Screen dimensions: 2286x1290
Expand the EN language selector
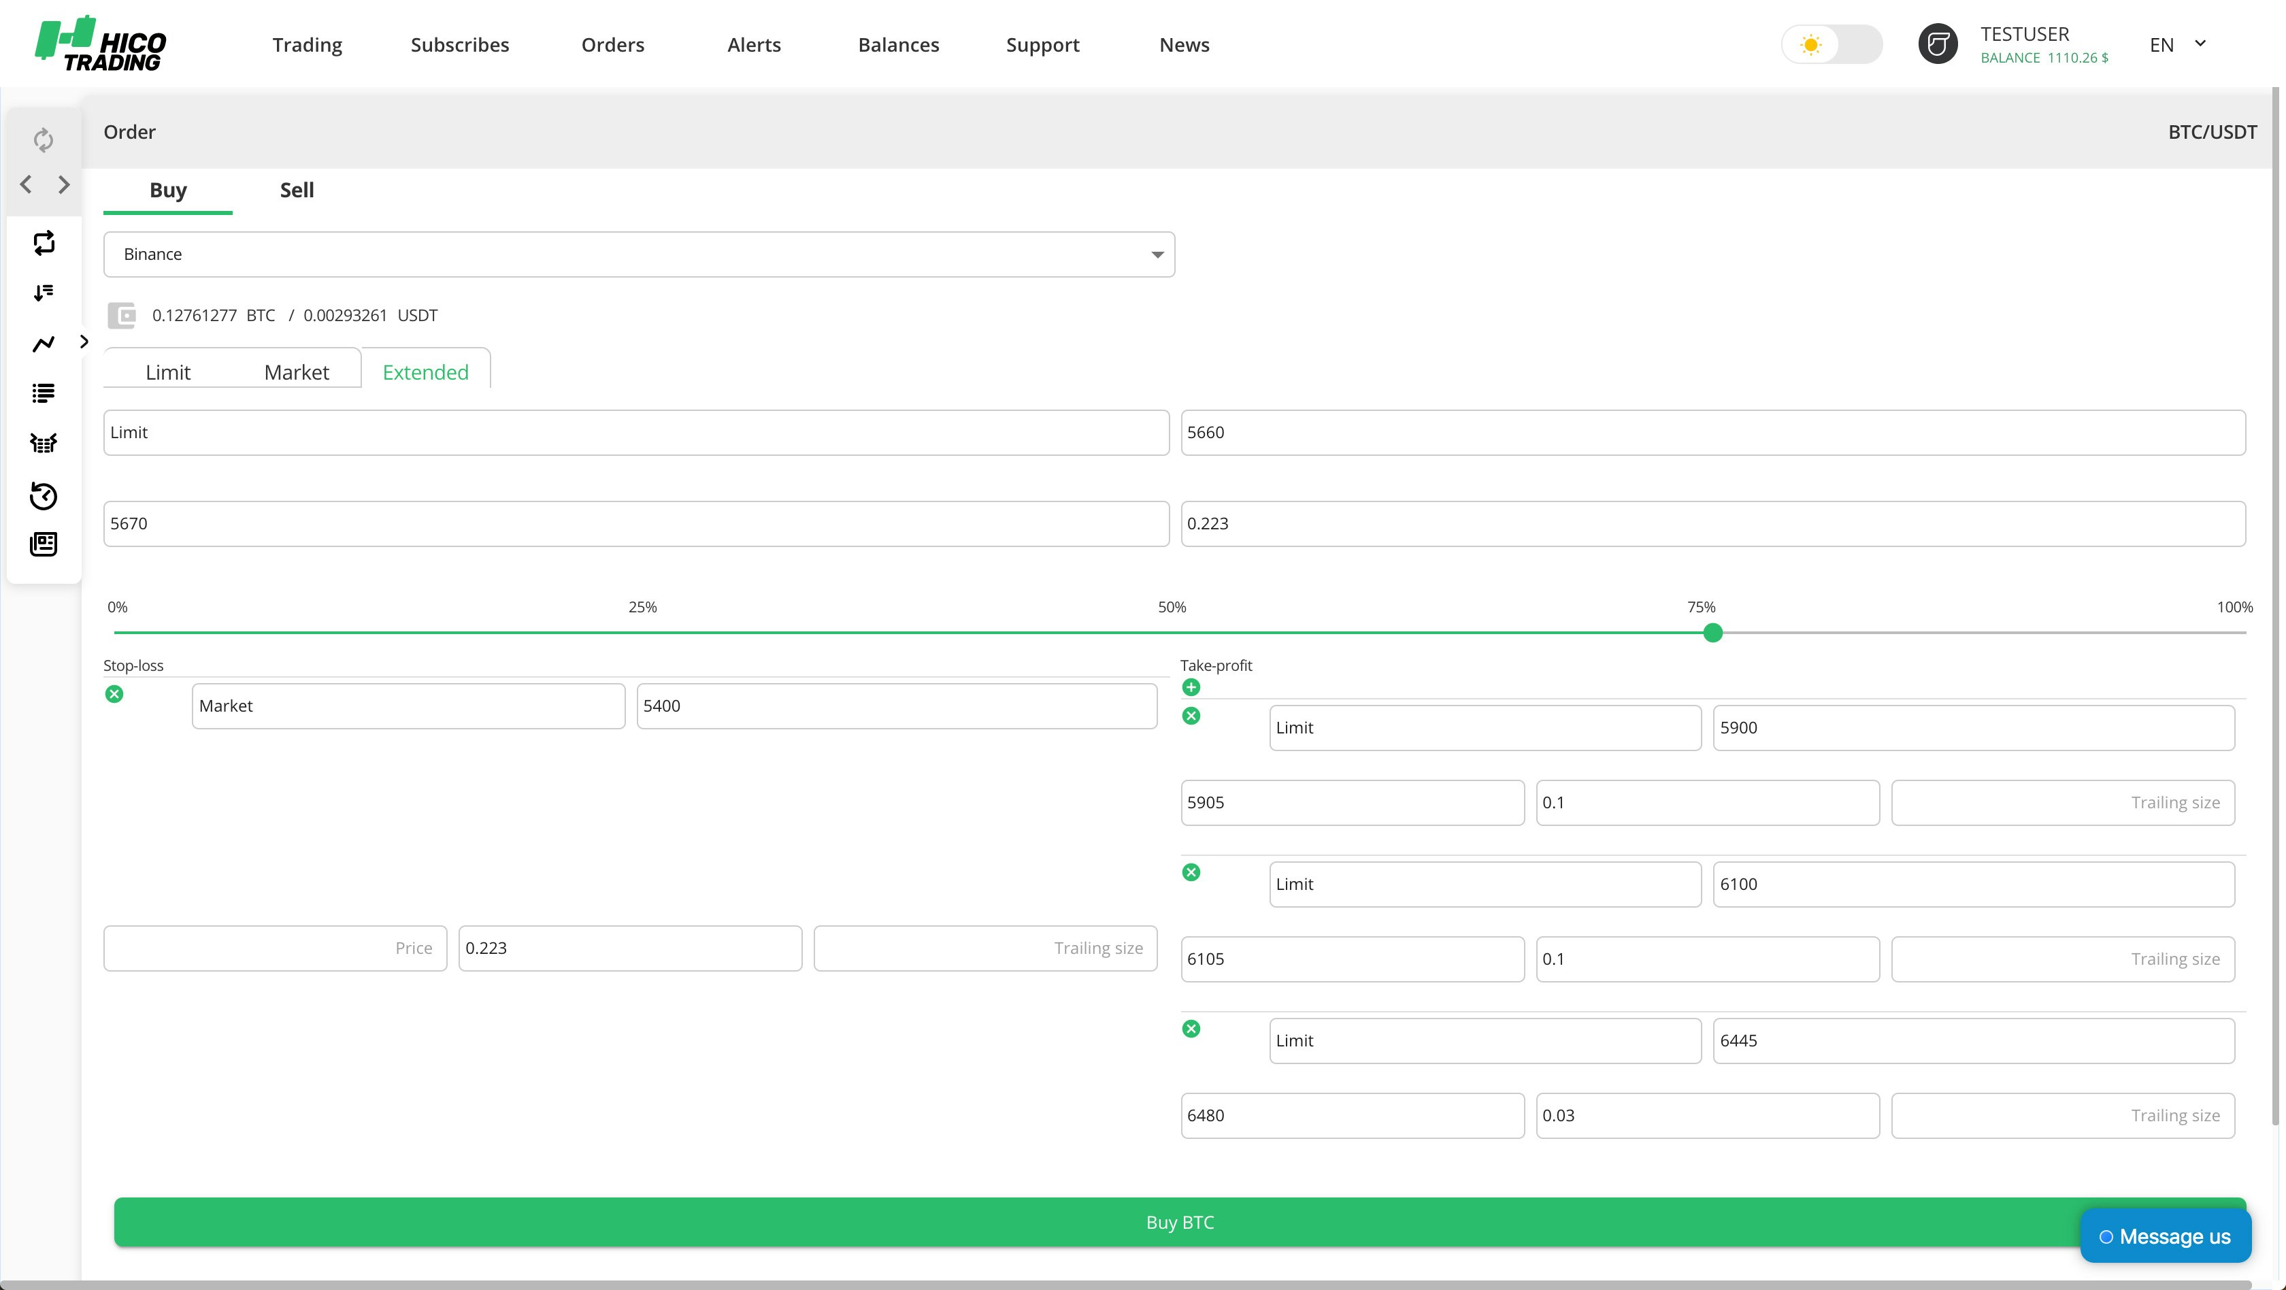point(2177,44)
